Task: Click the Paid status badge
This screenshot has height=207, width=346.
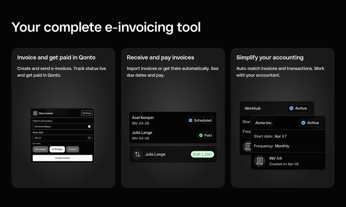Action: [x=205, y=135]
